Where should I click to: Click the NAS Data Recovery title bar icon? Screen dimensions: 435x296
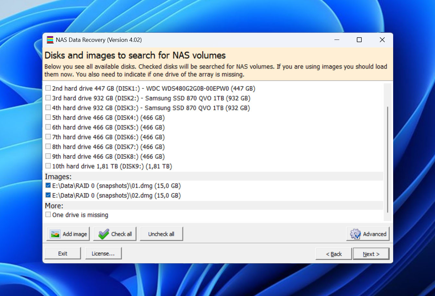(51, 40)
